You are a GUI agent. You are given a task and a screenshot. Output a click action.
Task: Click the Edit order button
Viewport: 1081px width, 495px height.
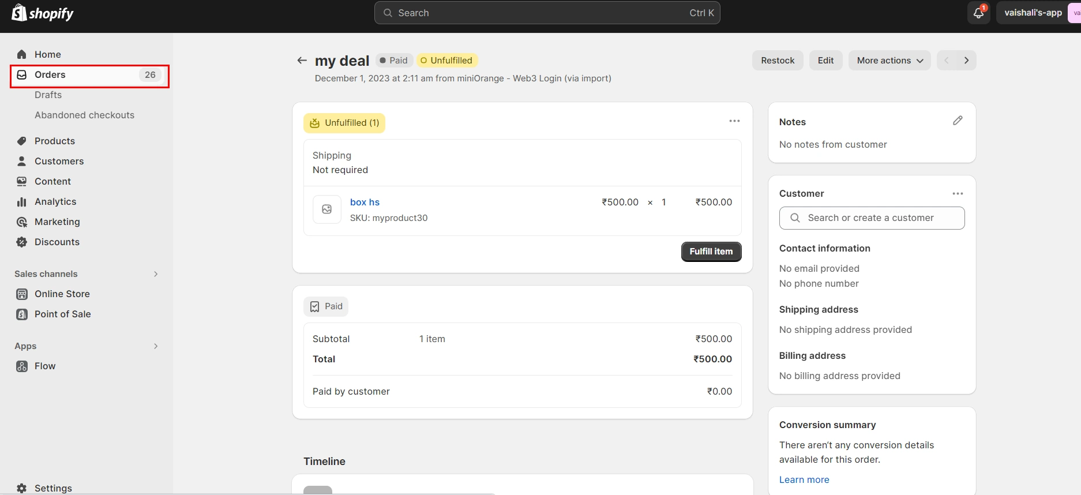coord(825,61)
